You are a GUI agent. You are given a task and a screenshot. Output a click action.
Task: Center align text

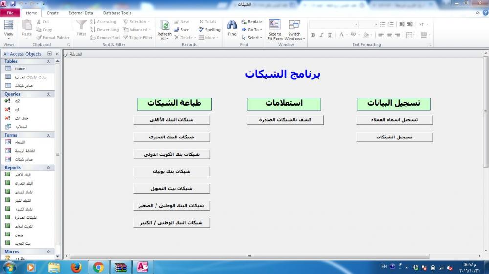point(389,35)
